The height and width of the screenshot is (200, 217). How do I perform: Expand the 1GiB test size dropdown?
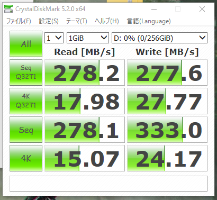pyautogui.click(x=88, y=38)
